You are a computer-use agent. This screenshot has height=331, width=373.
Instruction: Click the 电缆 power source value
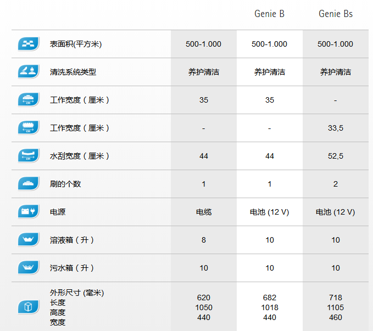204,212
